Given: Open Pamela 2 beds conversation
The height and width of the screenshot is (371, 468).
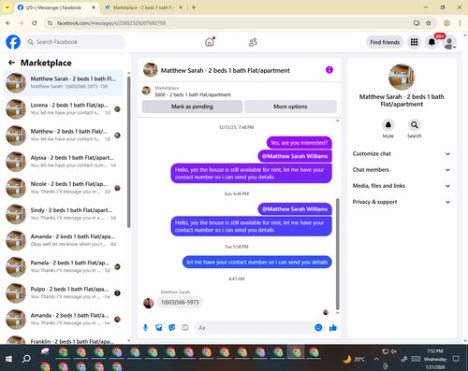Looking at the screenshot, I should [63, 266].
